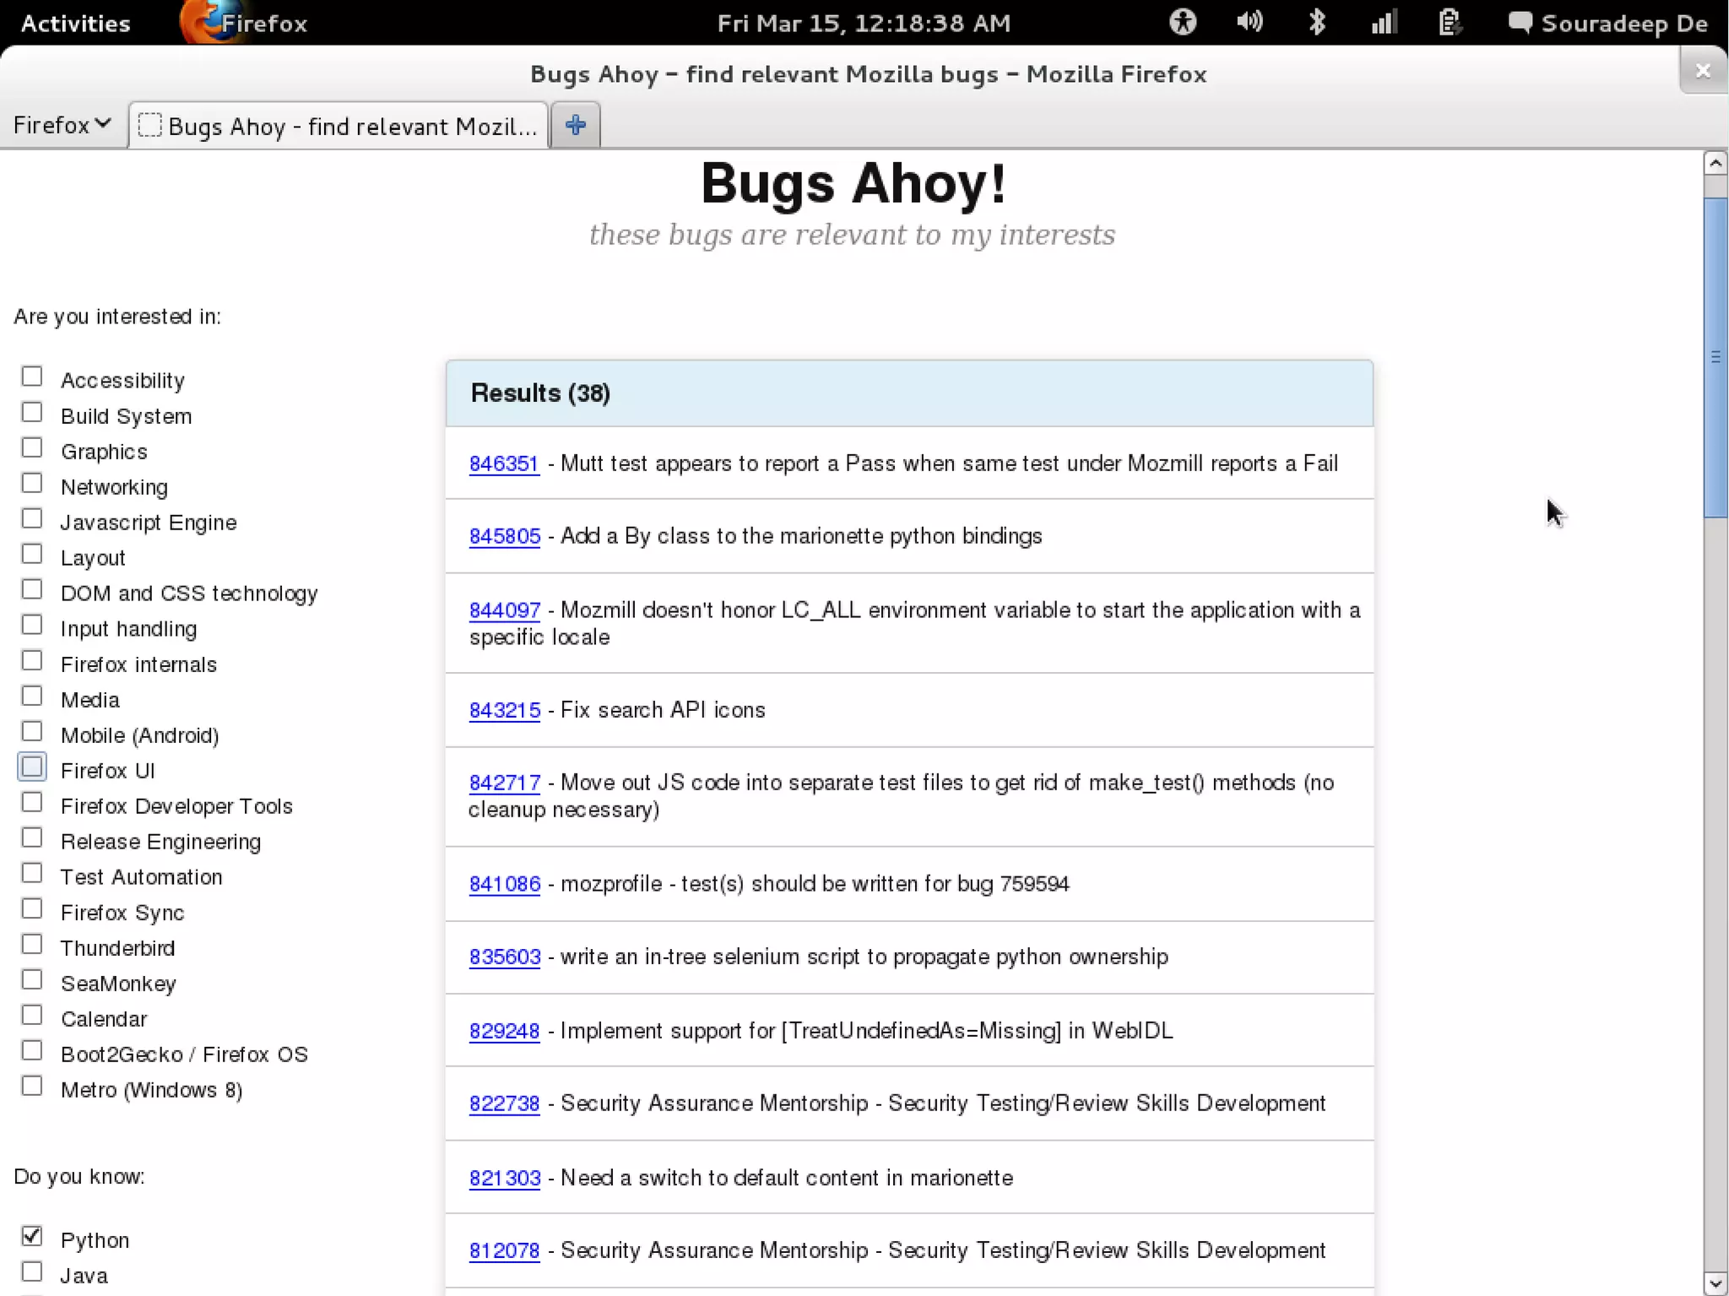The image size is (1729, 1296).
Task: Click the Firefox logo in top bar
Action: coord(201,22)
